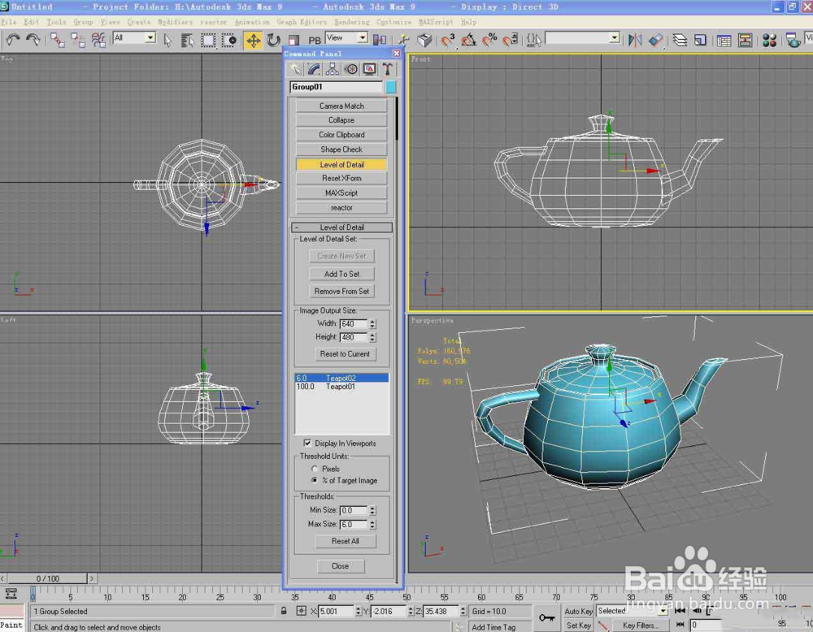
Task: Switch to the Modify panel tab
Action: [x=314, y=69]
